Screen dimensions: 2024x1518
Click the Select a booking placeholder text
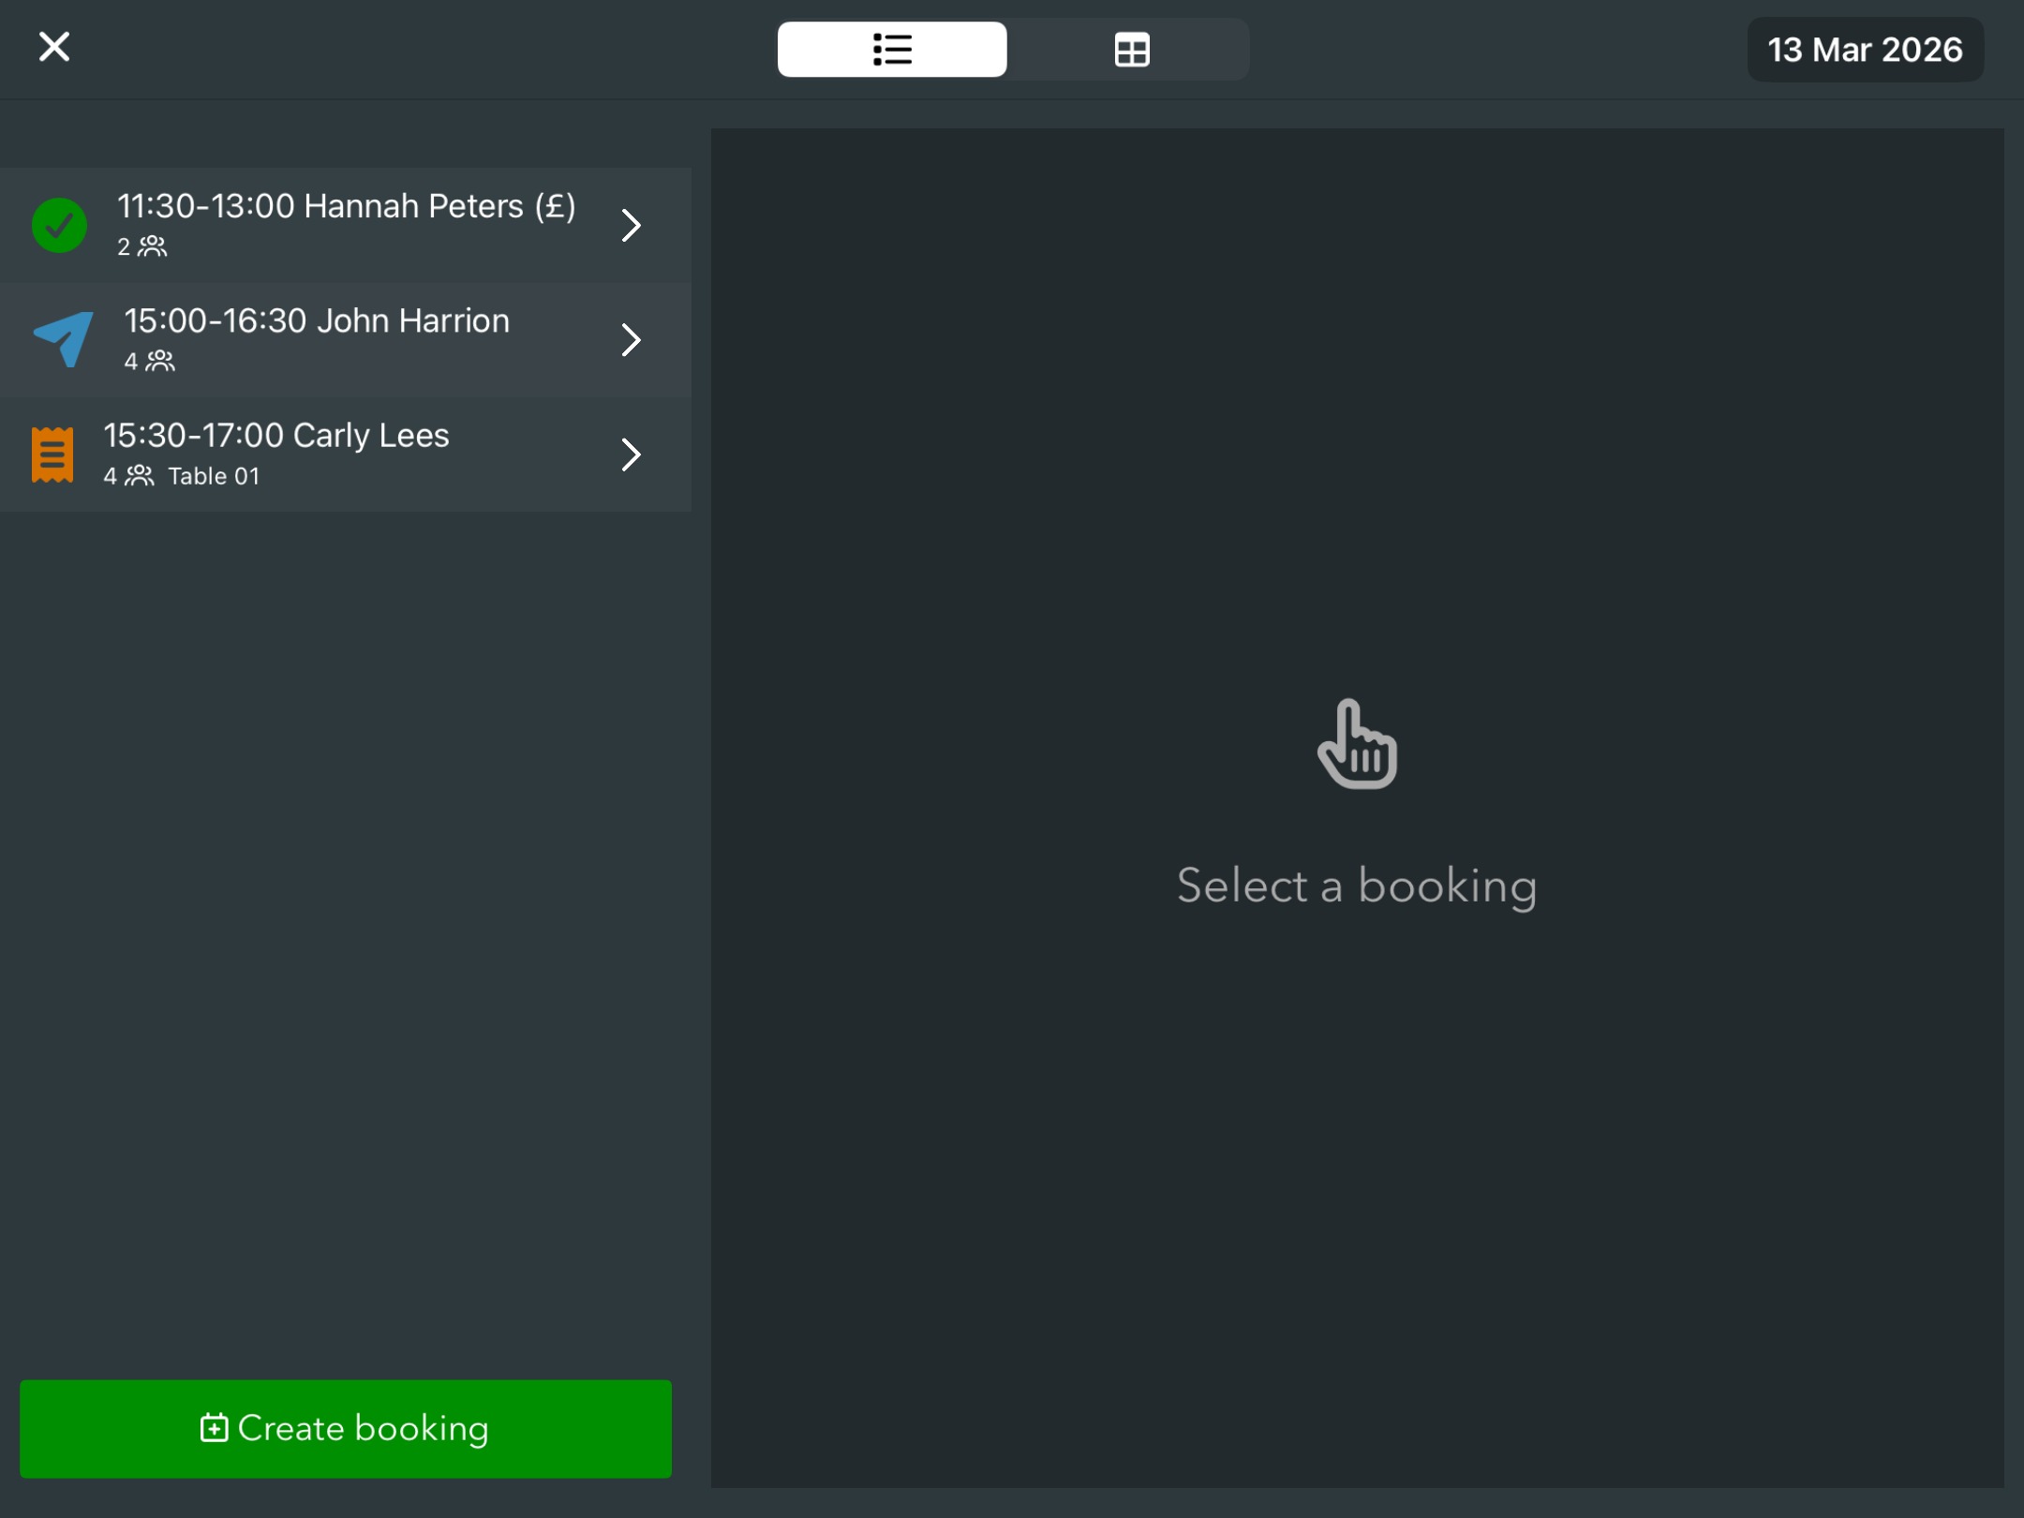1356,885
